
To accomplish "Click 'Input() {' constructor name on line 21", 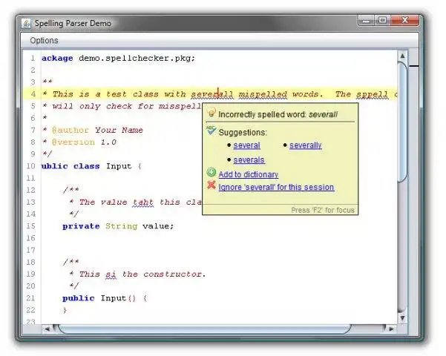I will [x=123, y=298].
